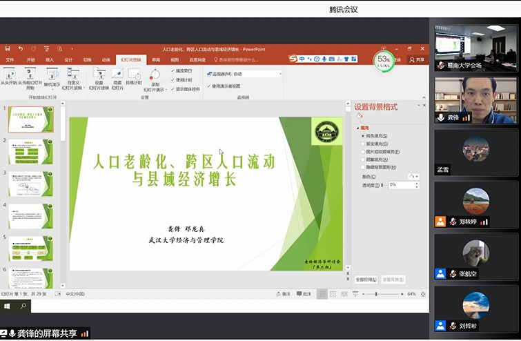521x341 pixels.
Task: Start slideshow from current slide (从当前幻灯片开始)
Action: click(x=30, y=72)
